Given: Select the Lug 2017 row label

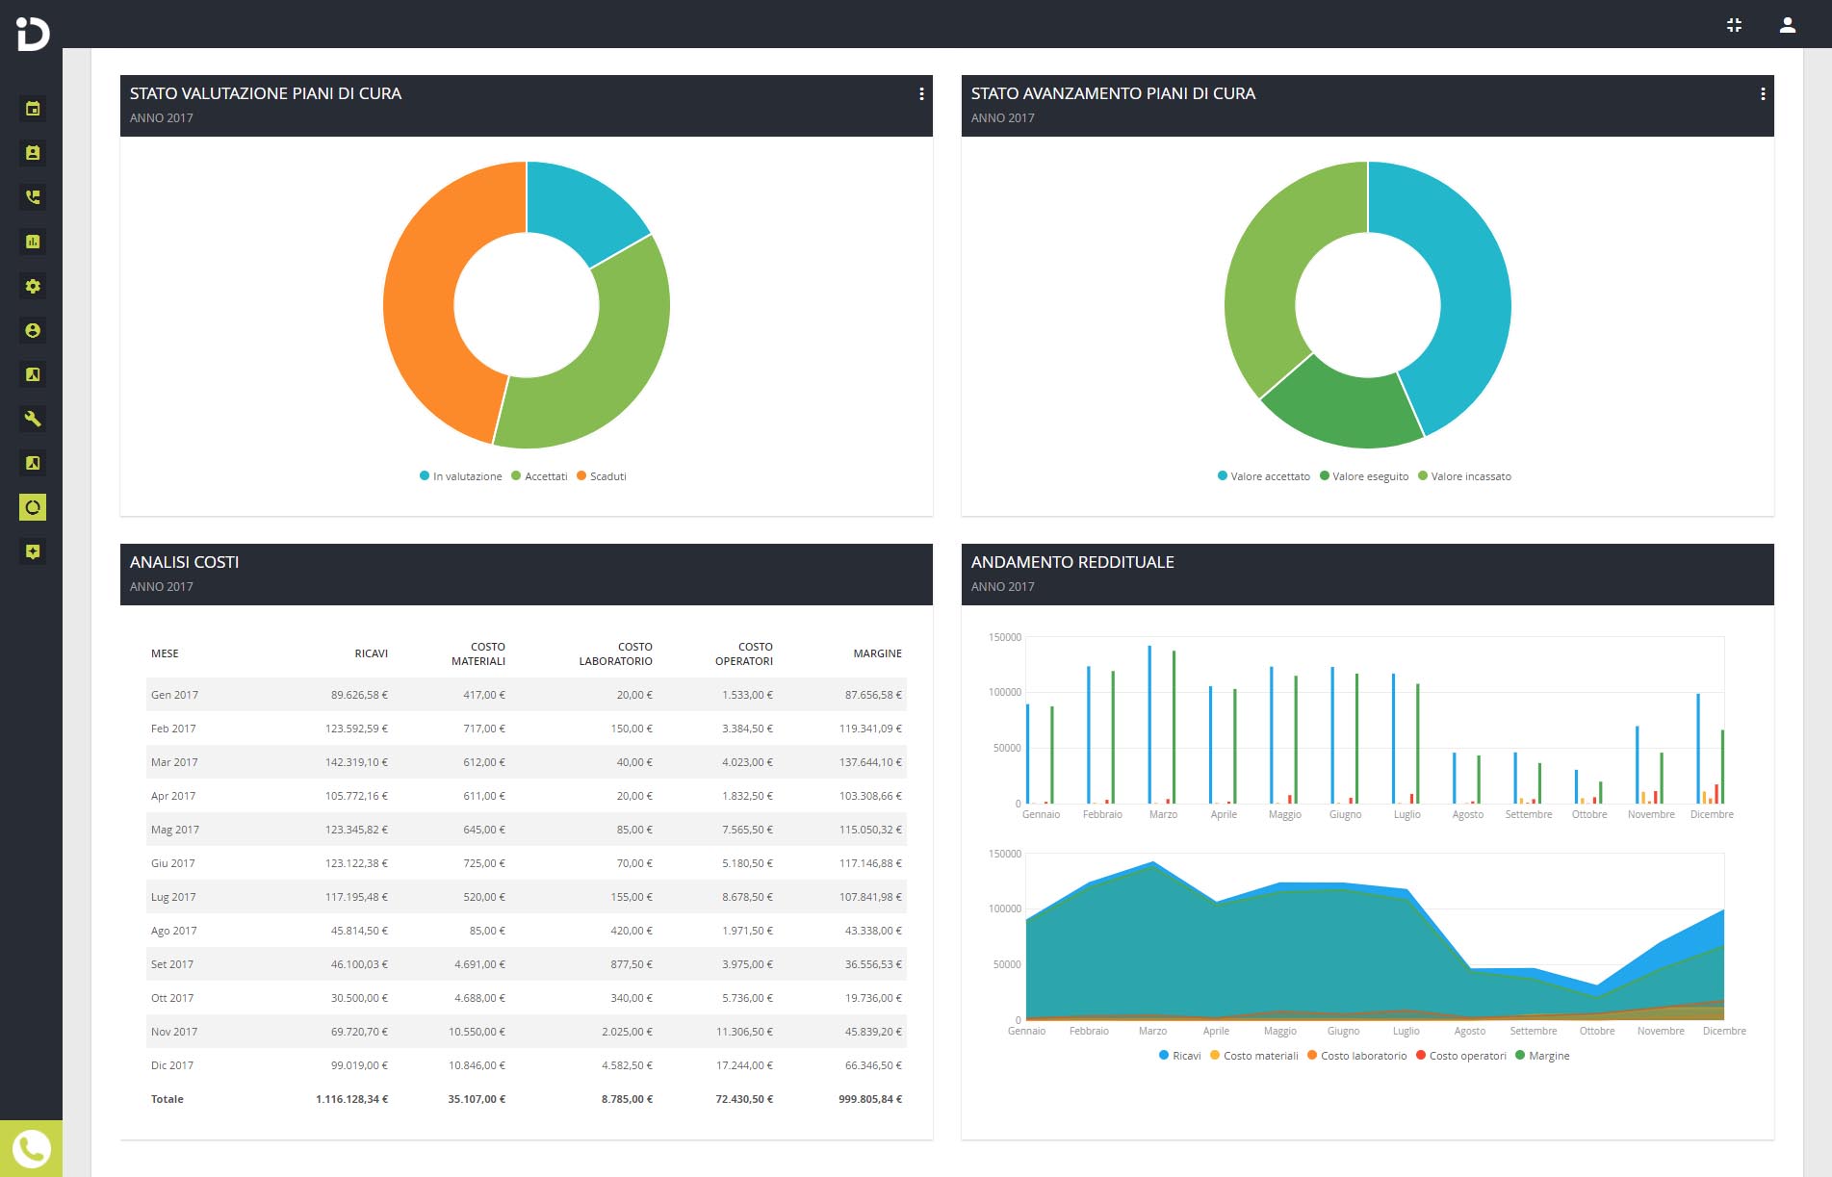Looking at the screenshot, I should [173, 897].
